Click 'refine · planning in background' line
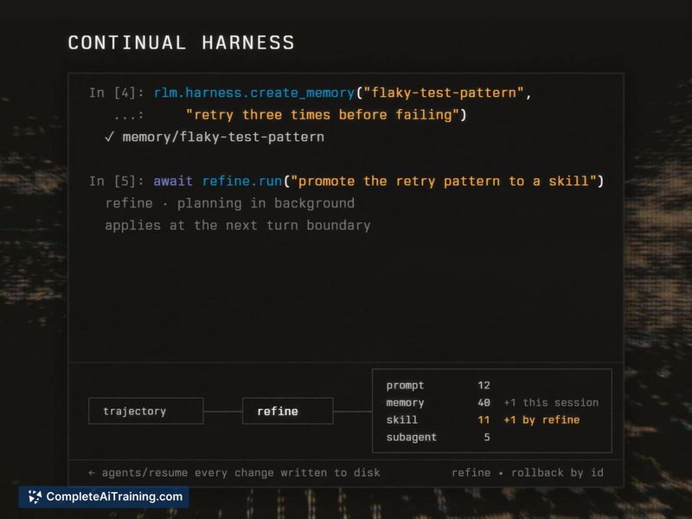The image size is (692, 519). (x=230, y=203)
